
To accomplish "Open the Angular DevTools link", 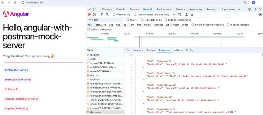I will coord(16,109).
